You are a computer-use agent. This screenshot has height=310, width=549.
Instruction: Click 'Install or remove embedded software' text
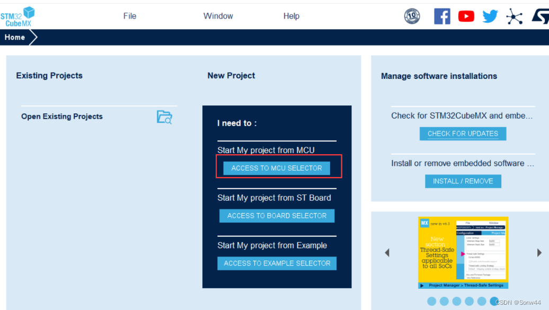(463, 164)
